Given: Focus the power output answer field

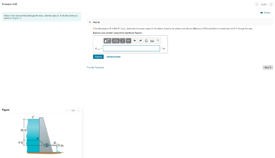Looking at the screenshot, I should (131, 48).
